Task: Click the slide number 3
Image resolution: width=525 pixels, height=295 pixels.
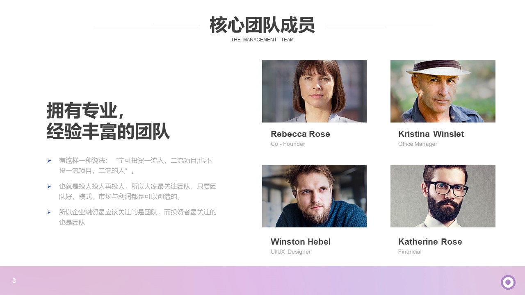Action: (14, 281)
